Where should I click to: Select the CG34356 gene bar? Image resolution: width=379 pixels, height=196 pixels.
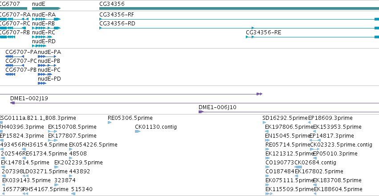coord(239,8)
